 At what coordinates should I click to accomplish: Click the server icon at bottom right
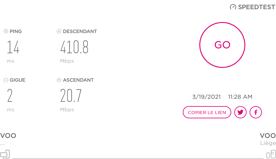[271, 154]
